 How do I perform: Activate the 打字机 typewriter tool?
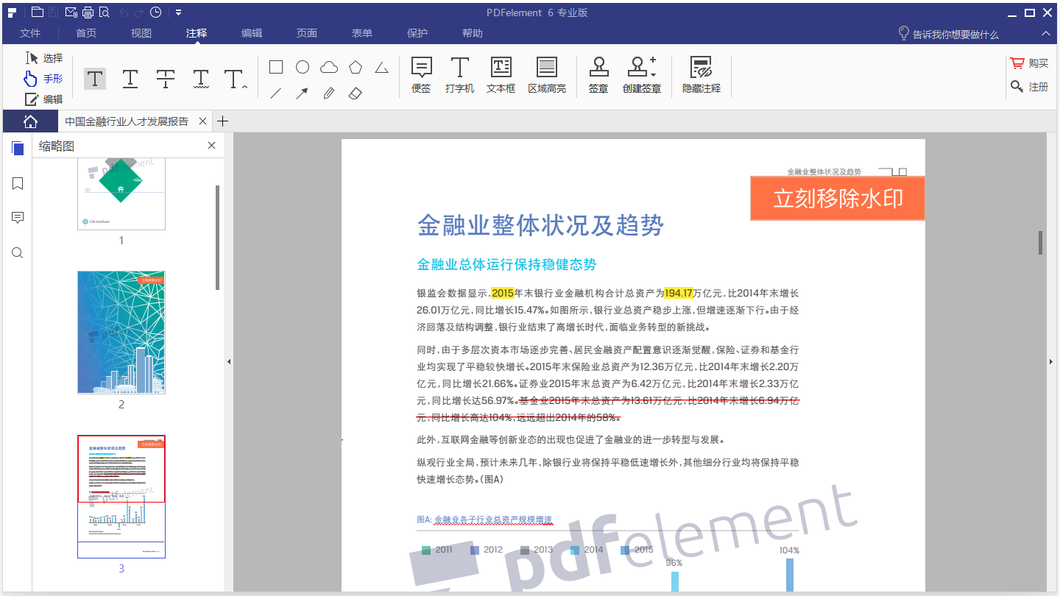coord(460,76)
